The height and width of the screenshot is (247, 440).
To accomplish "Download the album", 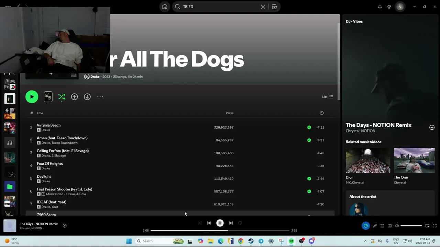I will pos(87,97).
